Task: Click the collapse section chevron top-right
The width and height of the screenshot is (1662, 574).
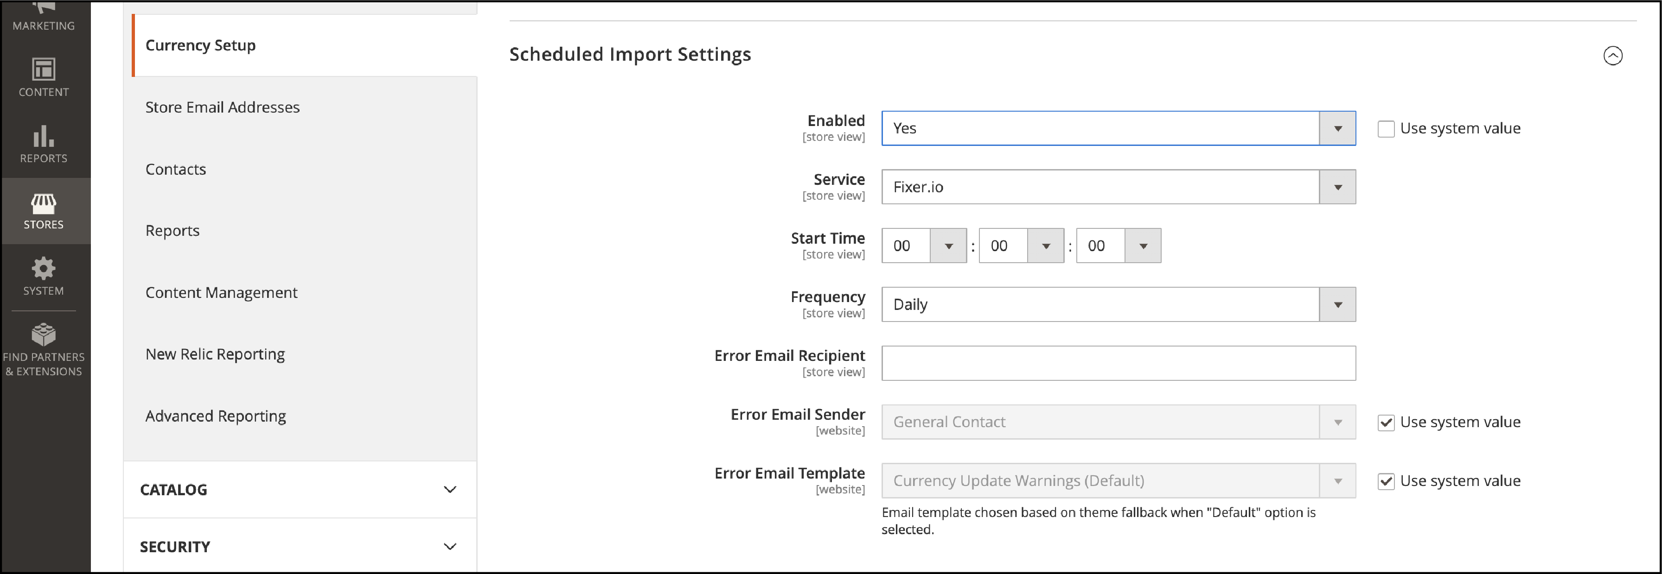Action: click(1611, 55)
